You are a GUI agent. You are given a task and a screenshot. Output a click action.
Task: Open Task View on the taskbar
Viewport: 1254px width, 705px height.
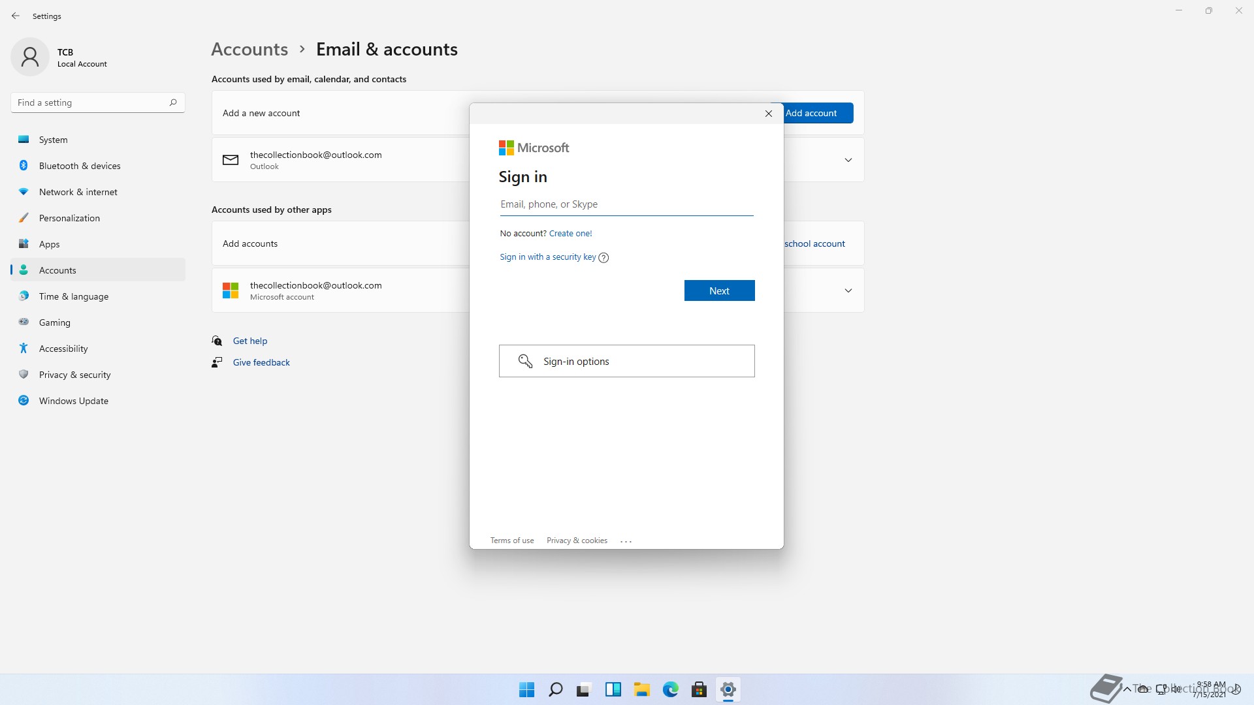584,689
